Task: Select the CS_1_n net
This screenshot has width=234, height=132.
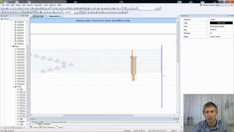Action: pos(22,92)
